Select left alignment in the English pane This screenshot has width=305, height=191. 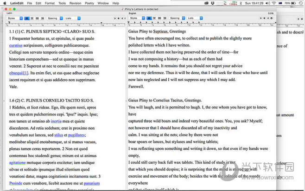149,18
